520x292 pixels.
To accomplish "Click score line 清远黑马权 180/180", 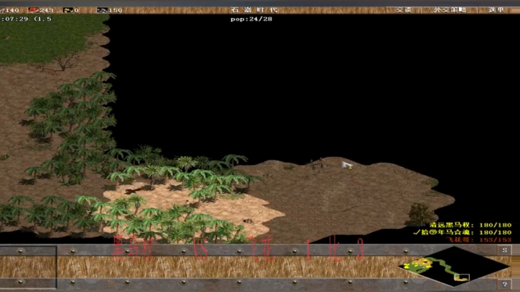I will pyautogui.click(x=470, y=225).
